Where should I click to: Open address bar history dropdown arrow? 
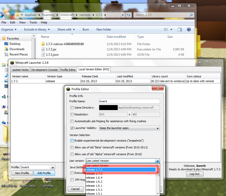(x=123, y=15)
